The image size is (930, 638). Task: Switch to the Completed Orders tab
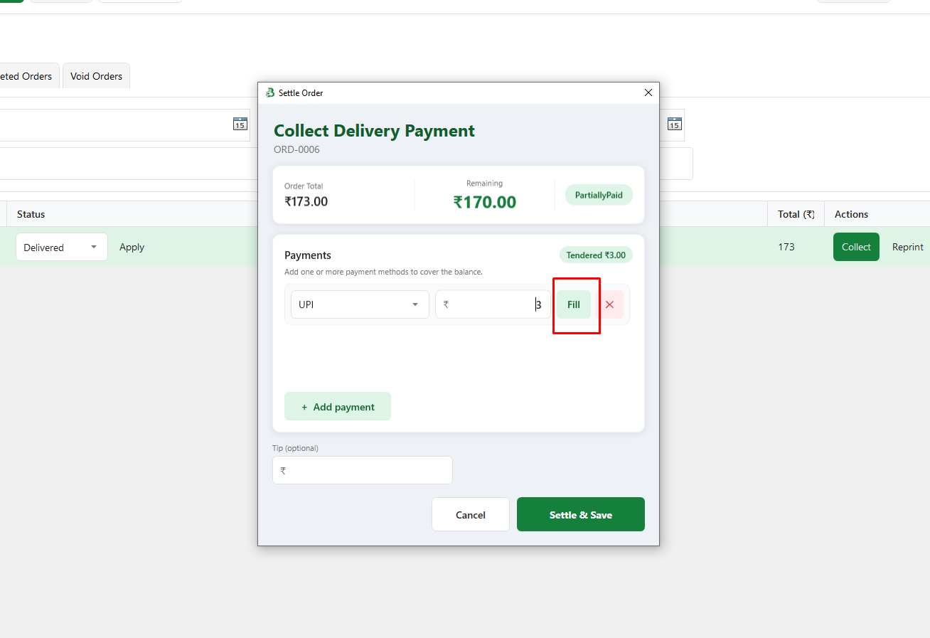(26, 76)
